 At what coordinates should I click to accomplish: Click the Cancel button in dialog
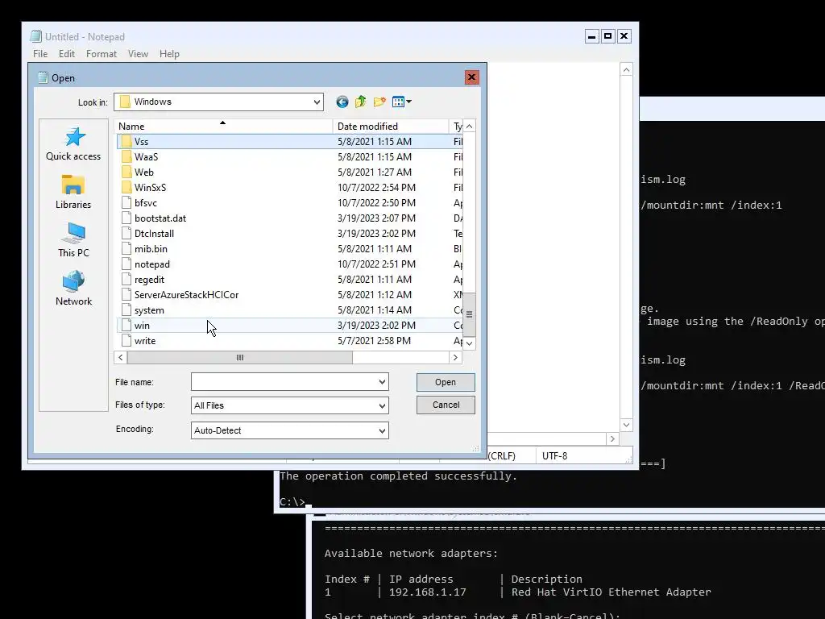click(446, 405)
